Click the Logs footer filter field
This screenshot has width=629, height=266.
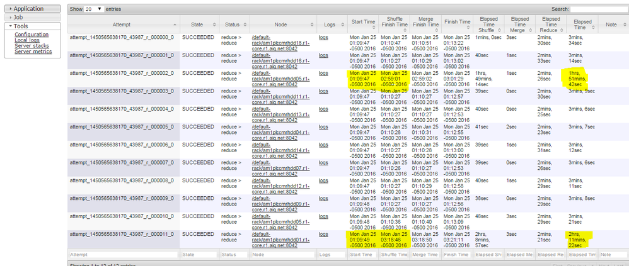pos(332,255)
